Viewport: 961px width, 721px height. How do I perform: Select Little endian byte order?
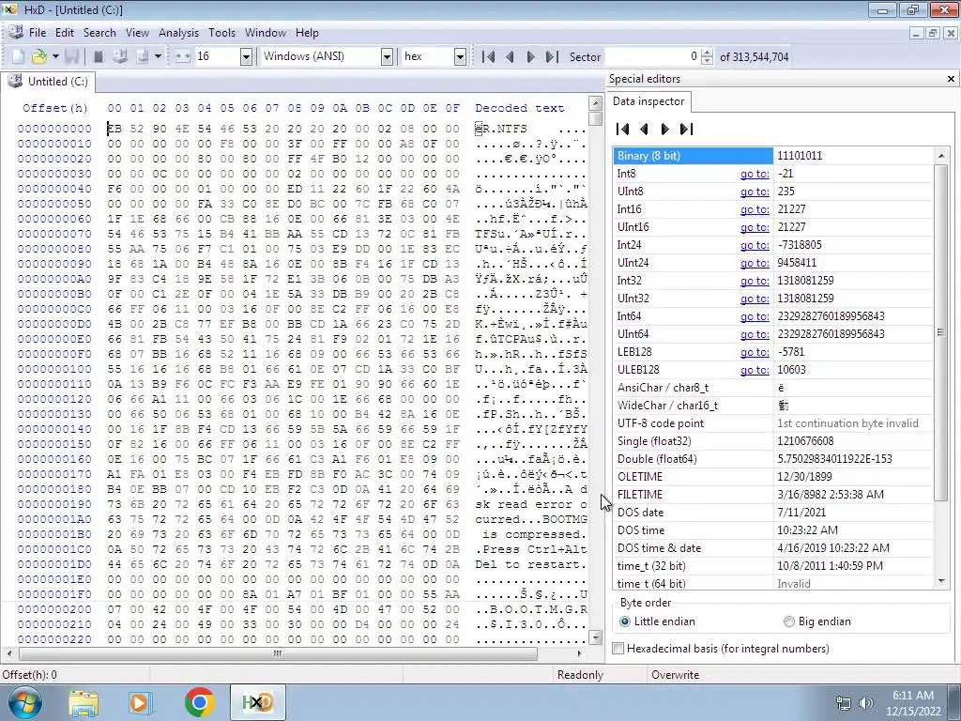658,621
